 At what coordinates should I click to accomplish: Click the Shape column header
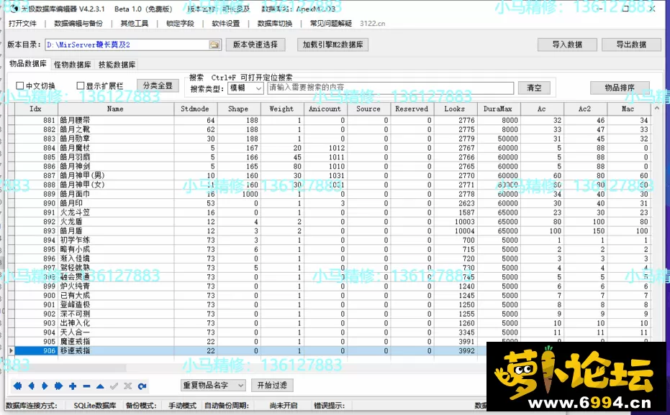coord(239,109)
